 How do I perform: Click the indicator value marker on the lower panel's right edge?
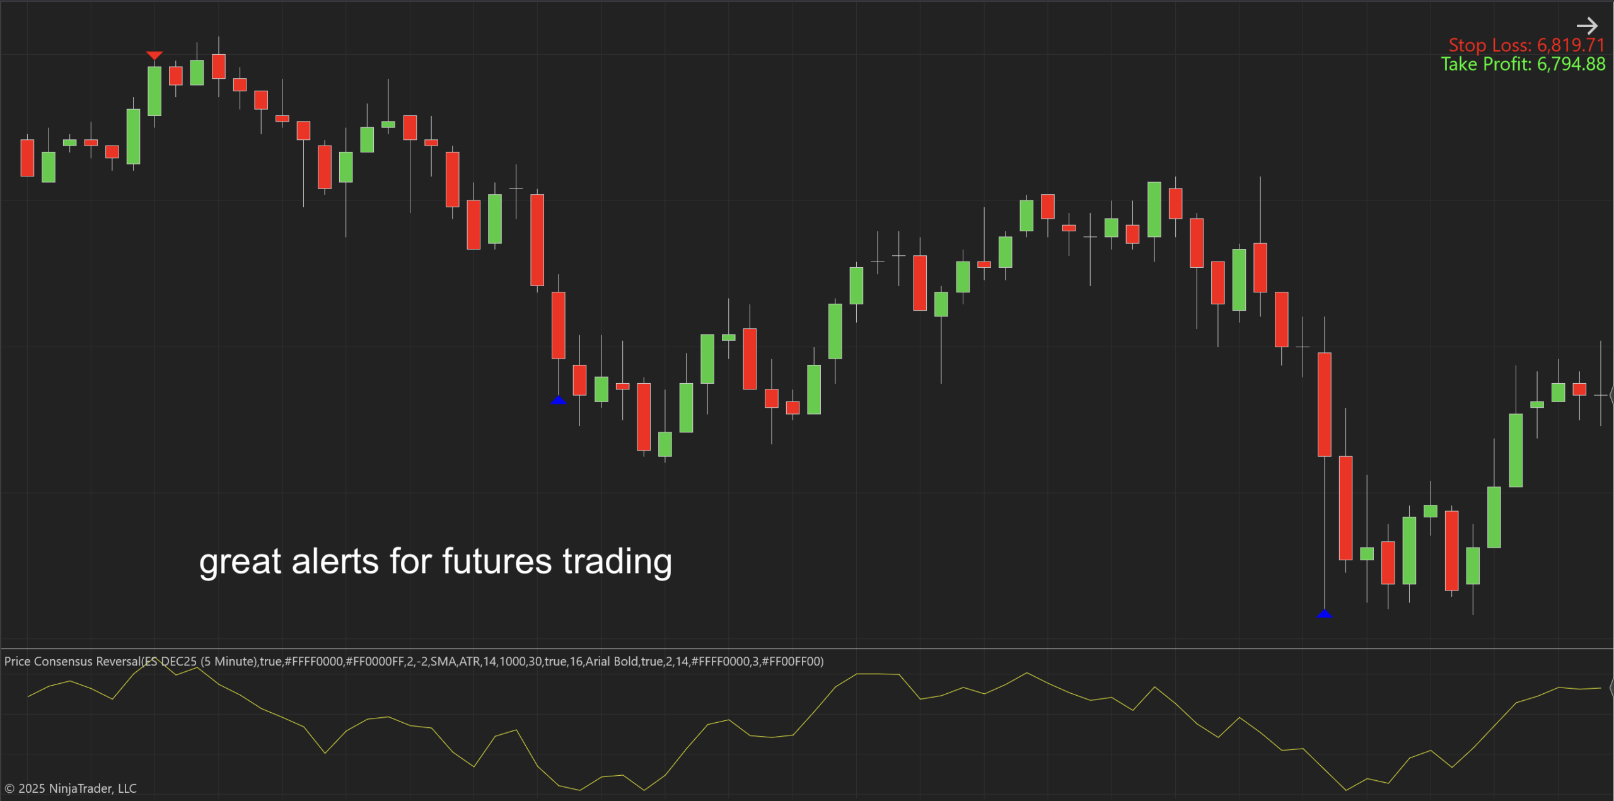coord(1611,688)
